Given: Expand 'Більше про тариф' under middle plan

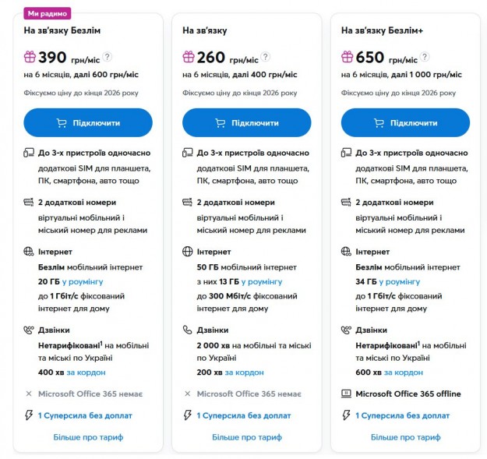Looking at the screenshot, I should click(x=246, y=437).
